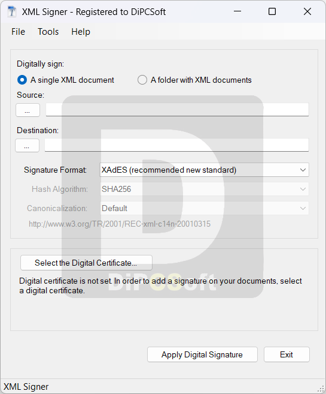Select 'A single XML document' radio option
Viewport: 326px width, 394px height.
(22, 80)
